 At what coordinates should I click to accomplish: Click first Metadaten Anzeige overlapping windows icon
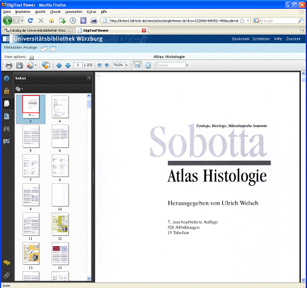tap(43, 49)
